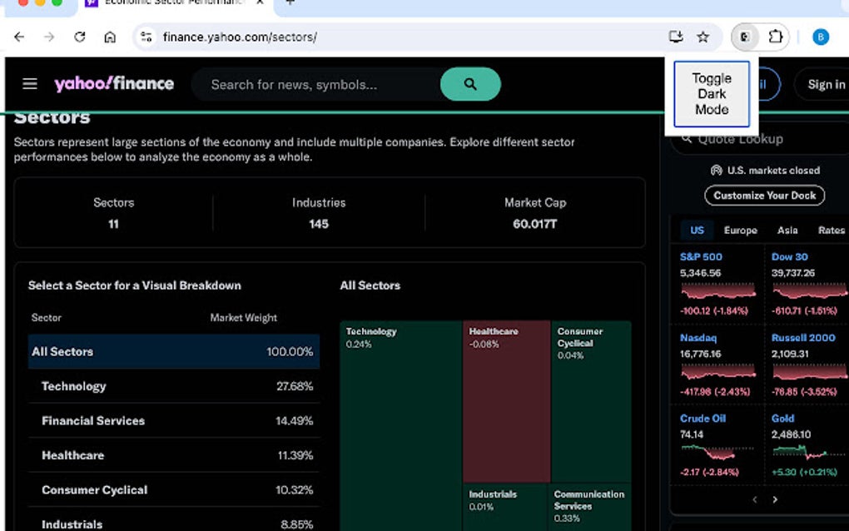Image resolution: width=849 pixels, height=531 pixels.
Task: Click the browser home icon
Action: point(111,37)
